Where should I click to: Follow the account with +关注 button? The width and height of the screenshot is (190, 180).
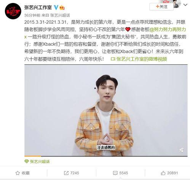pos(161,6)
